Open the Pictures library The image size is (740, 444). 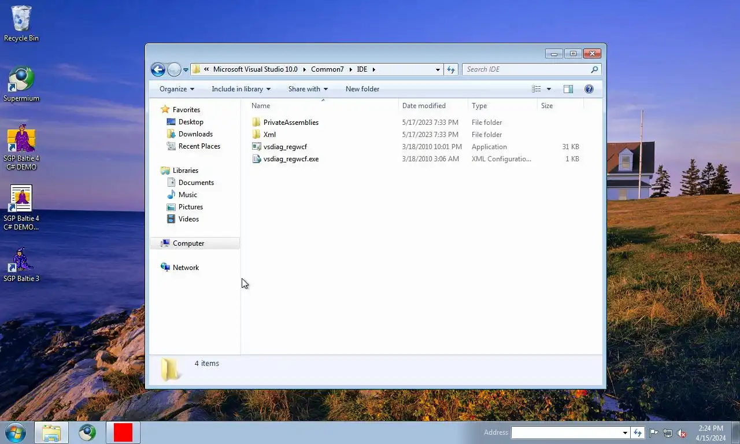coord(191,207)
